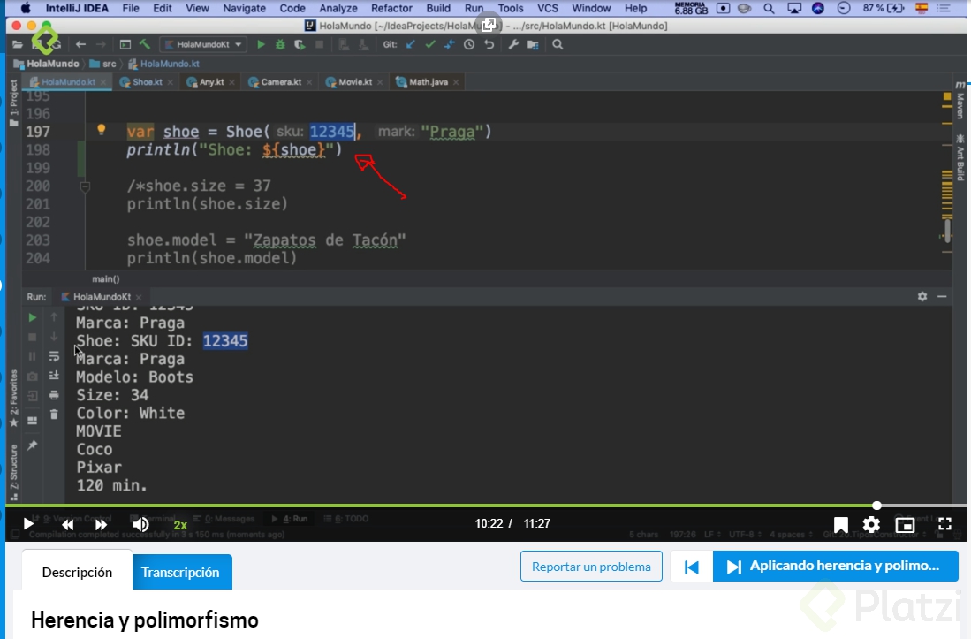The image size is (971, 639).
Task: Open the Refactor menu
Action: (391, 8)
